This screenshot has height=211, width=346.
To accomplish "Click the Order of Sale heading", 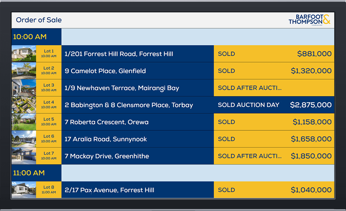I will (39, 20).
